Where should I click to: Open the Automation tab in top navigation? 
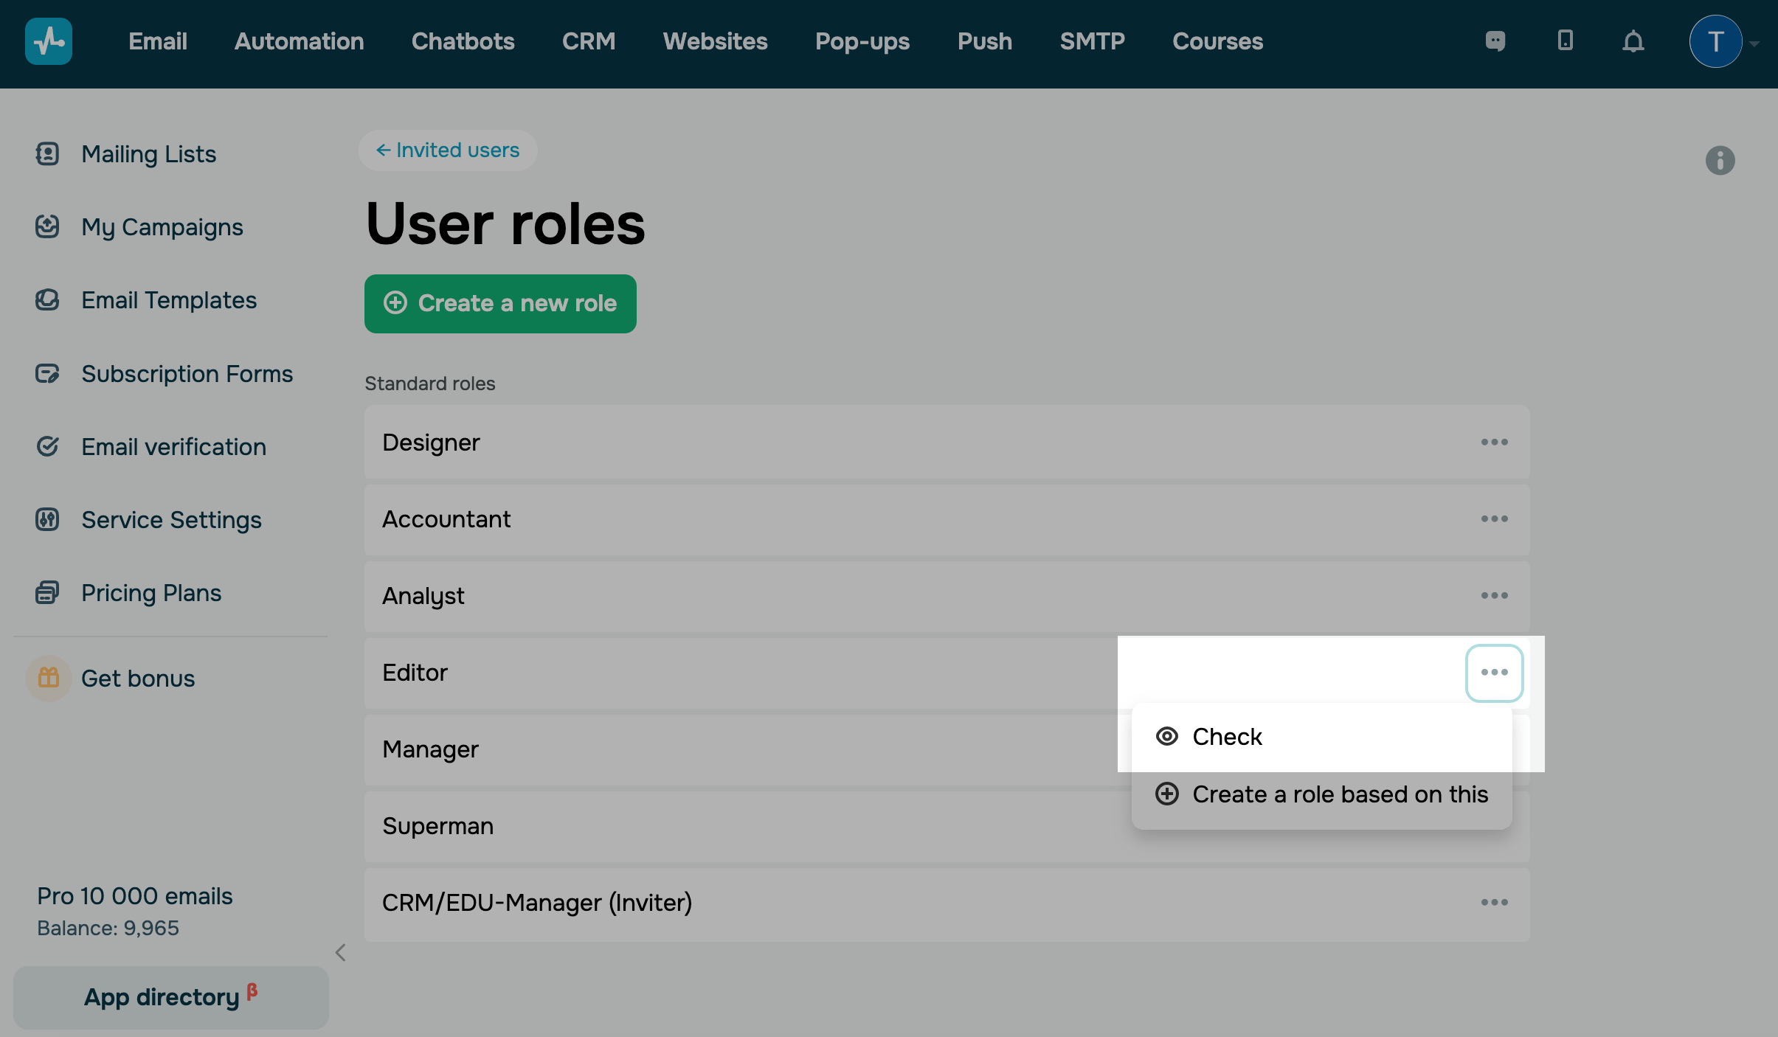(x=299, y=41)
